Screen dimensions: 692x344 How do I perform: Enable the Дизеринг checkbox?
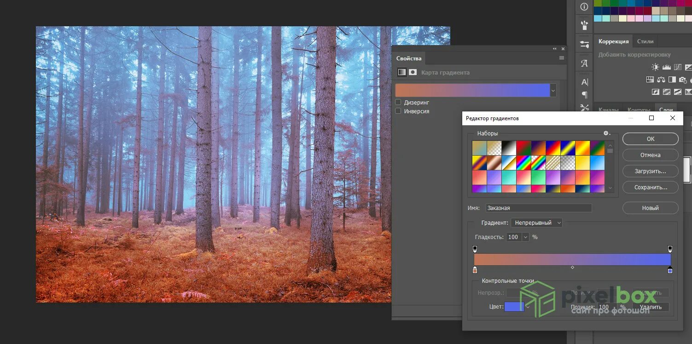[398, 102]
